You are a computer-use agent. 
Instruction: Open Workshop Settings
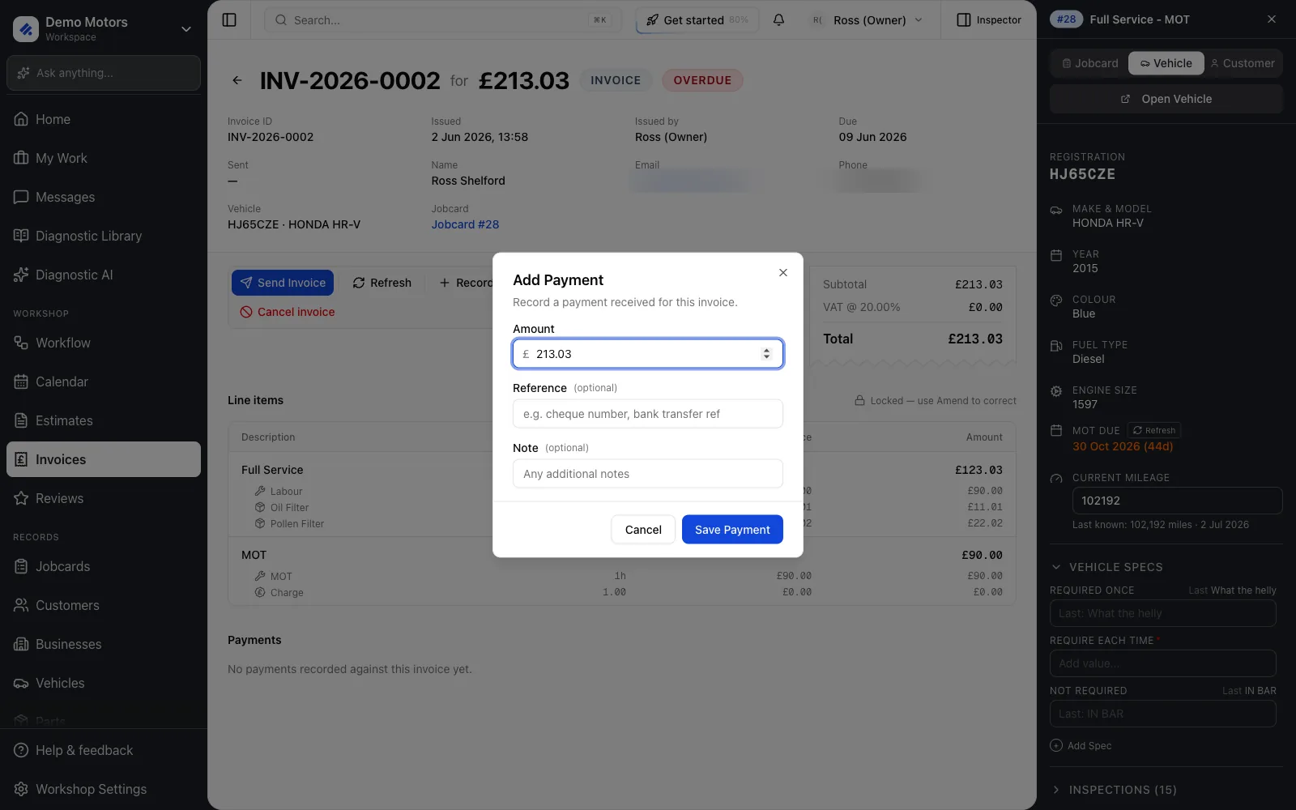[104, 789]
